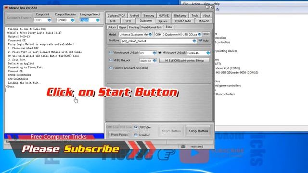Open the Blackberry tab

[180, 15]
